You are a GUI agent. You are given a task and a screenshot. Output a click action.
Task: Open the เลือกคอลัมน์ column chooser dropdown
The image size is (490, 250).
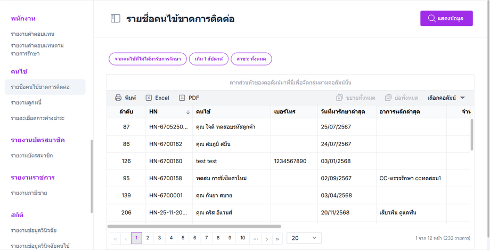[446, 98]
